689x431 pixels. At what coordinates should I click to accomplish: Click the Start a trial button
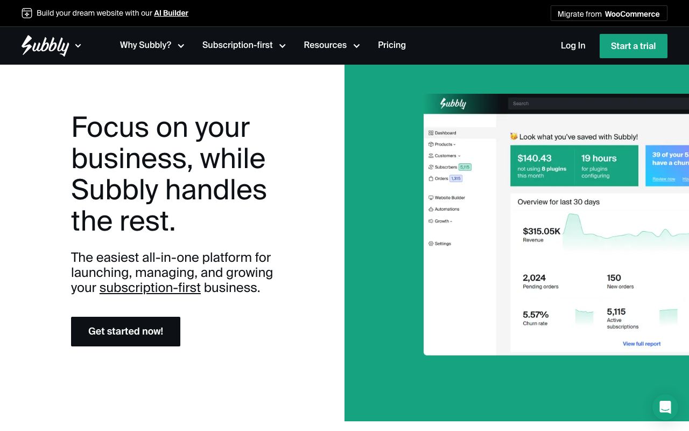634,46
